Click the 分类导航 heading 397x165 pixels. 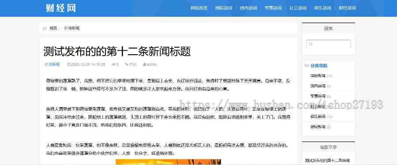[x=319, y=66]
